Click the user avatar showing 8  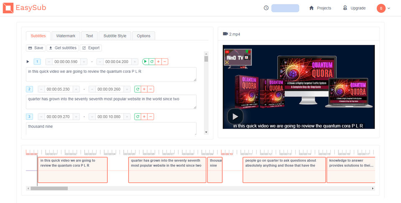pos(381,8)
